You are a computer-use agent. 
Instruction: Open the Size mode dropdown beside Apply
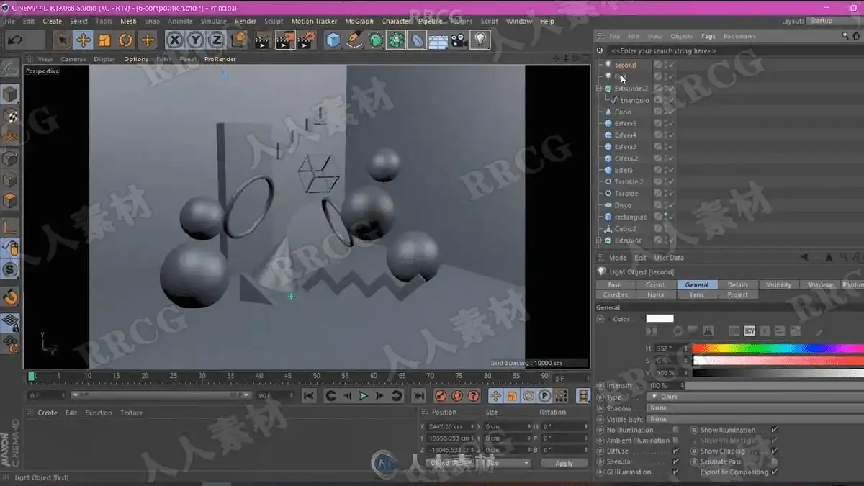[x=508, y=463]
